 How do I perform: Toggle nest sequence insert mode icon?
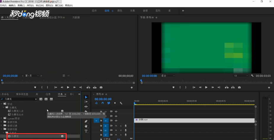[x=96, y=103]
